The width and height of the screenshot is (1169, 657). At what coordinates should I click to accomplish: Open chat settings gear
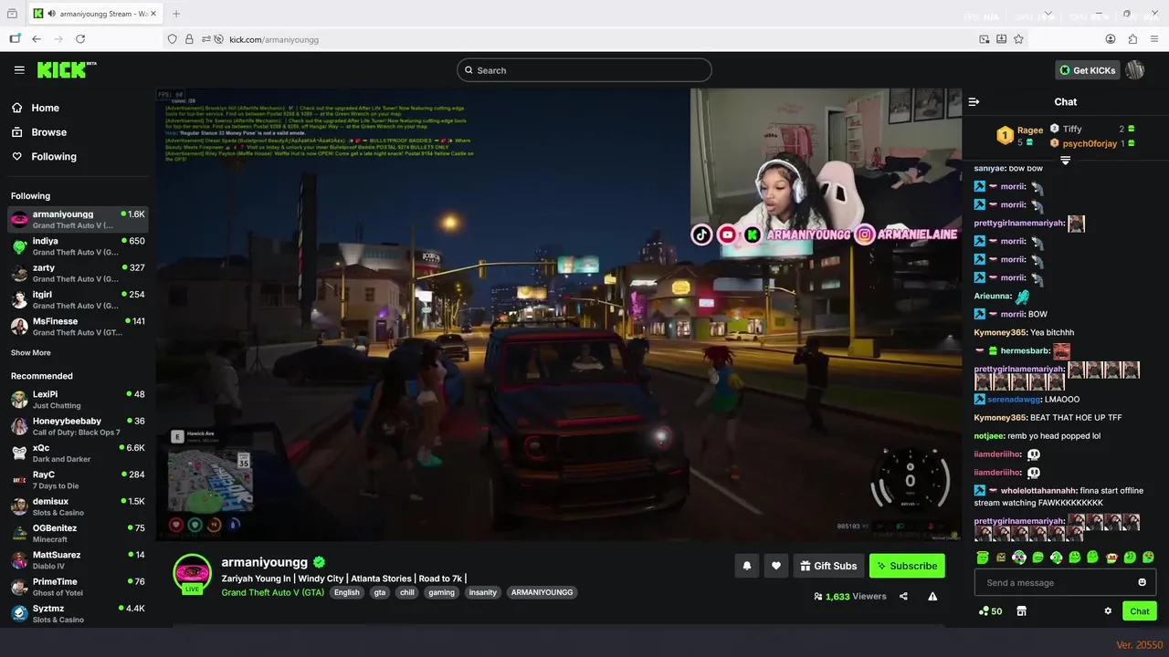(x=1108, y=611)
